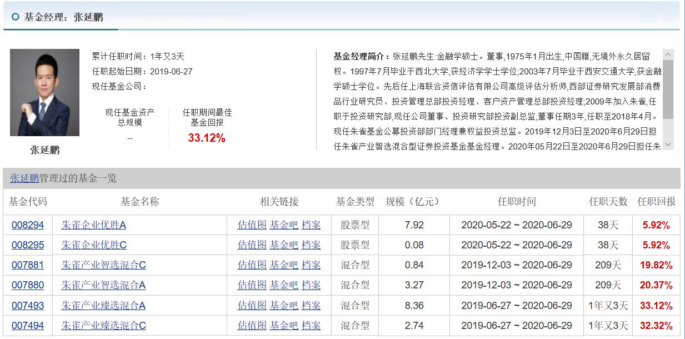Screen dimensions: 685x339
Task: Click scale value 3.27 for 朱雀产业智选混合A
Action: point(414,285)
